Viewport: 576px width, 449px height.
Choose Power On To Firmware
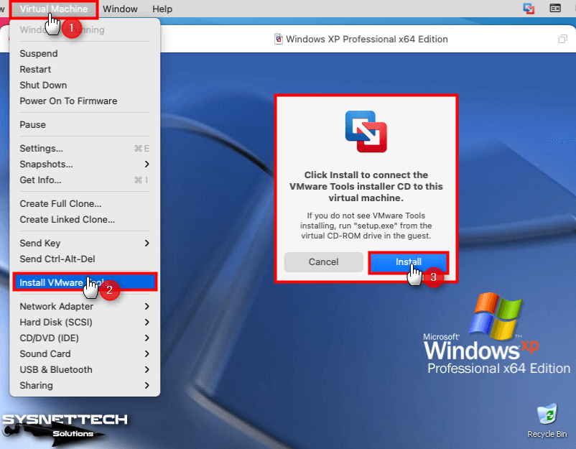tap(85, 101)
